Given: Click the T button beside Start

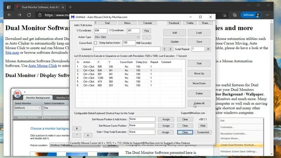Looking at the screenshot, I should coord(96,23).
